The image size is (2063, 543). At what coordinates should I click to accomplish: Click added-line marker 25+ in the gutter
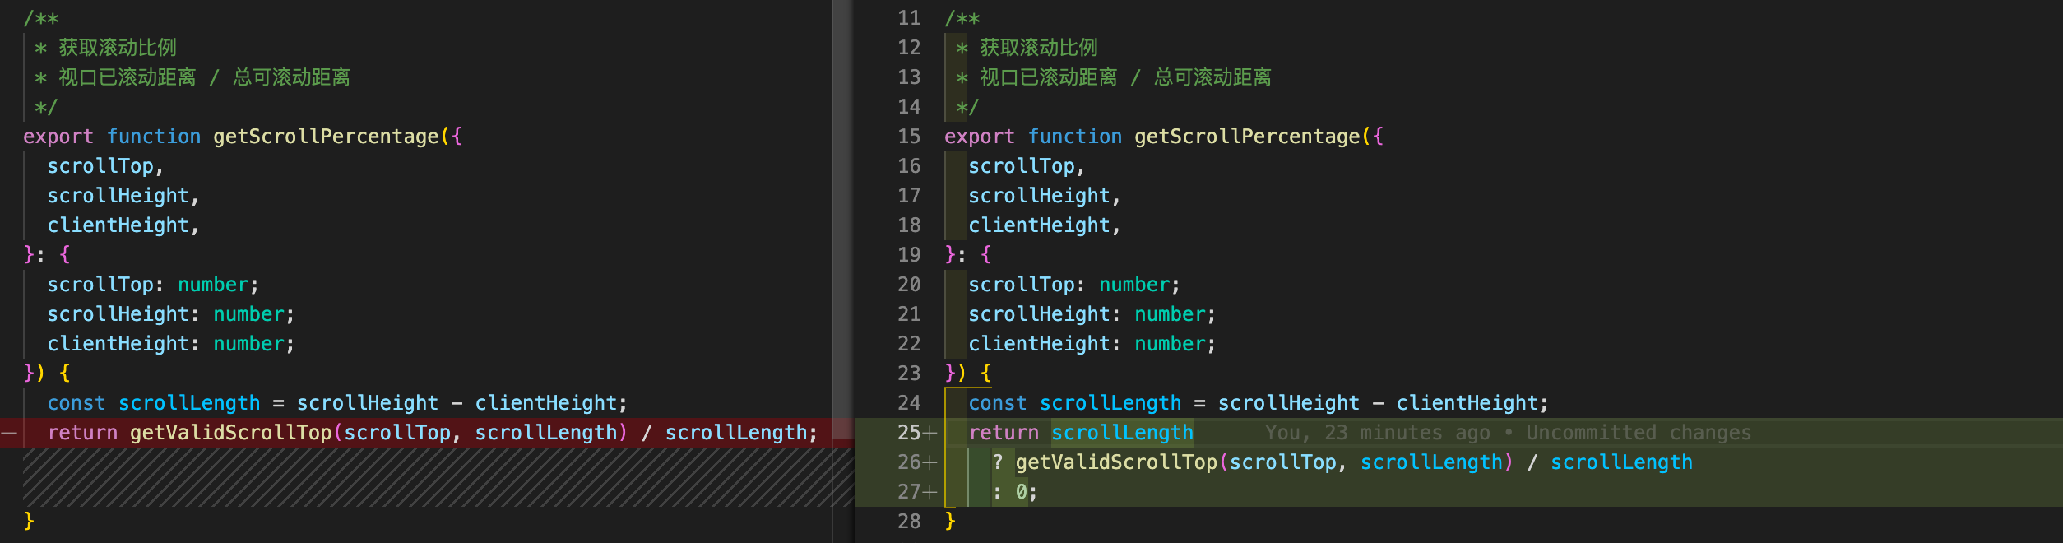click(x=917, y=433)
